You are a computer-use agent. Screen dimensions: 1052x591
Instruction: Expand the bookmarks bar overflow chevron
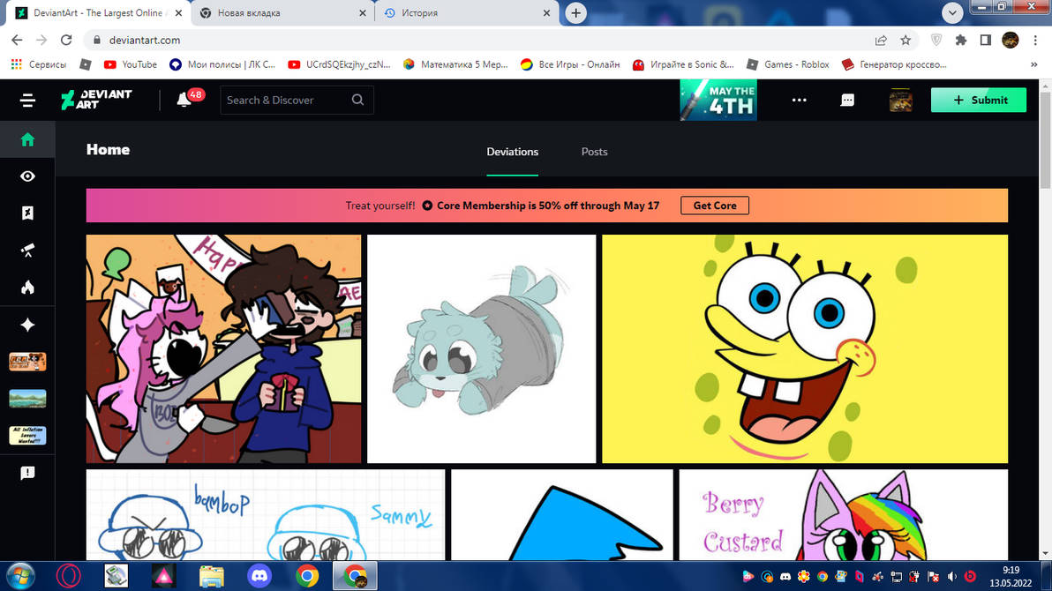point(1033,64)
